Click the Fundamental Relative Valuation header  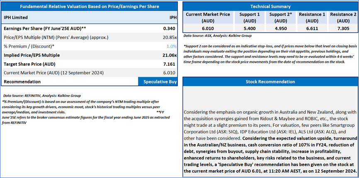(x=90, y=7)
